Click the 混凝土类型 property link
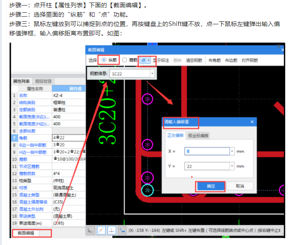This screenshot has width=295, height=245. [29, 195]
